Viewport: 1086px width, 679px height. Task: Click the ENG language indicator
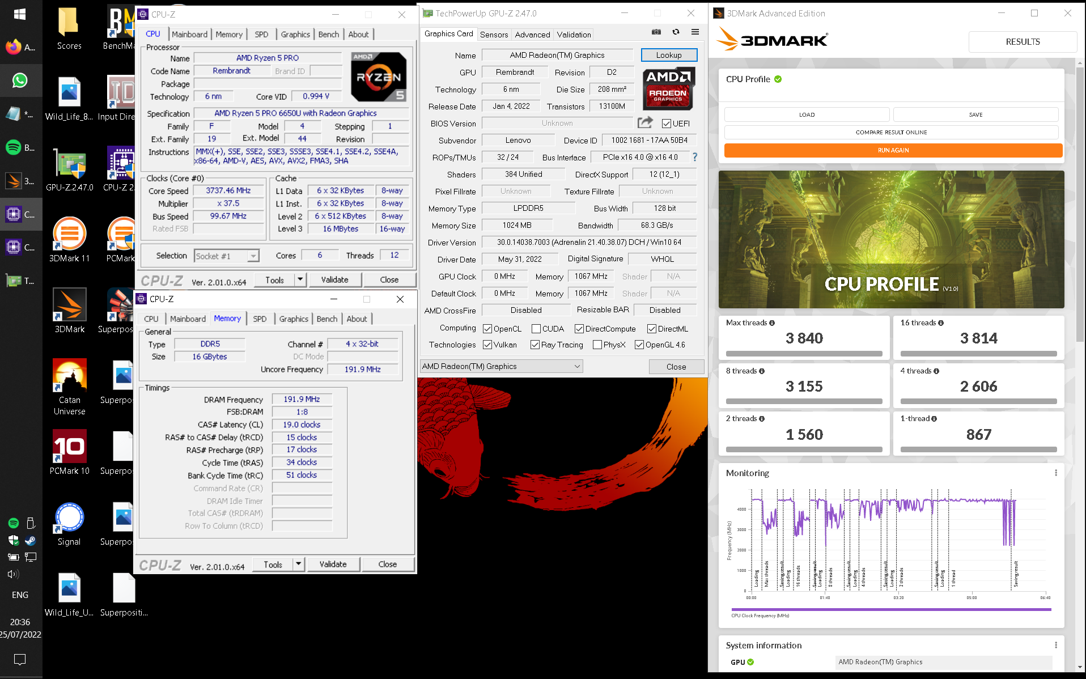(x=20, y=595)
